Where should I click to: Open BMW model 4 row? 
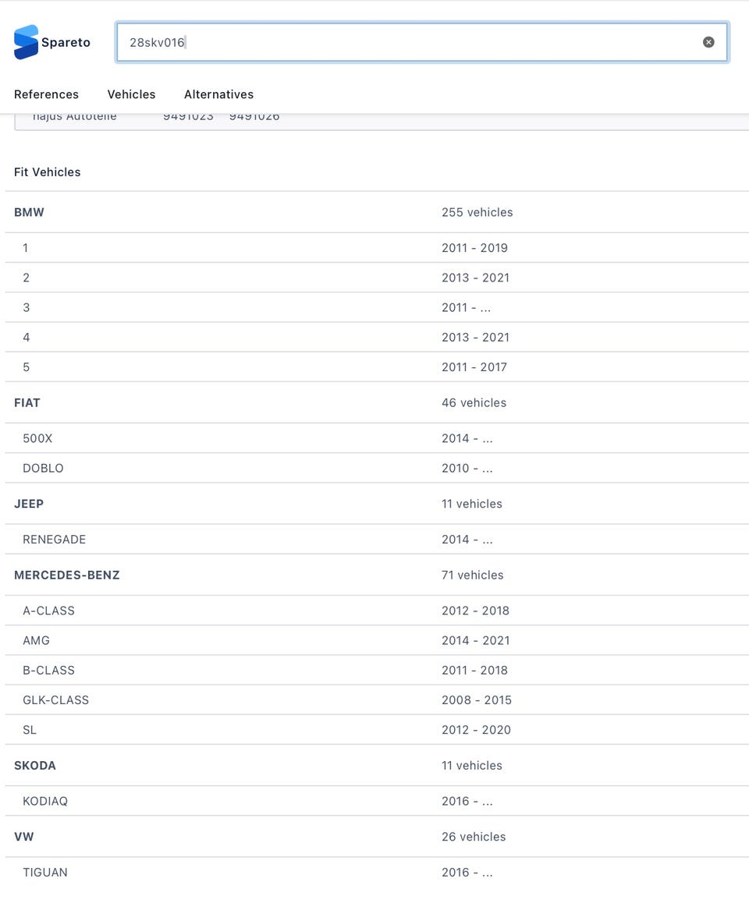pos(377,337)
